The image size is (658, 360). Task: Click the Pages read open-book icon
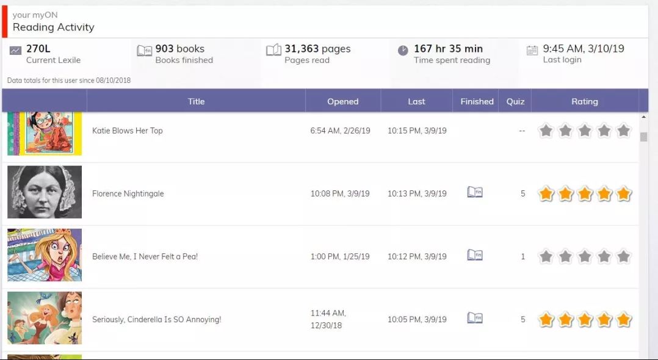coord(273,50)
